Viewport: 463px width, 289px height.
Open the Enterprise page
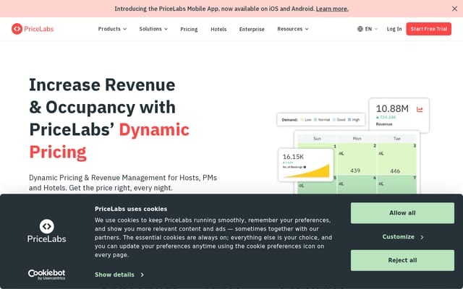[252, 29]
